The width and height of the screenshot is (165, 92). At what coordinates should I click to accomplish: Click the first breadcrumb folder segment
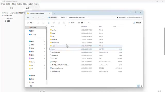(53, 18)
